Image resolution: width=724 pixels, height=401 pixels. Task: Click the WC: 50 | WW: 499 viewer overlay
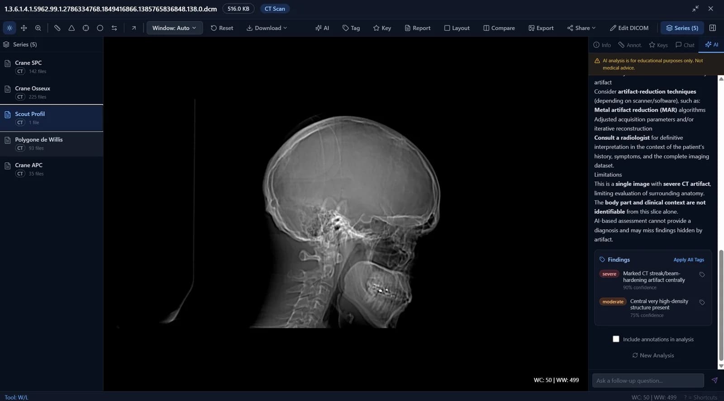556,380
